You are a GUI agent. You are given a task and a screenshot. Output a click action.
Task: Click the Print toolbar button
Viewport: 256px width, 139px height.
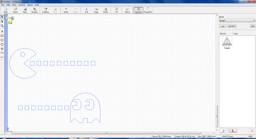coord(55,10)
